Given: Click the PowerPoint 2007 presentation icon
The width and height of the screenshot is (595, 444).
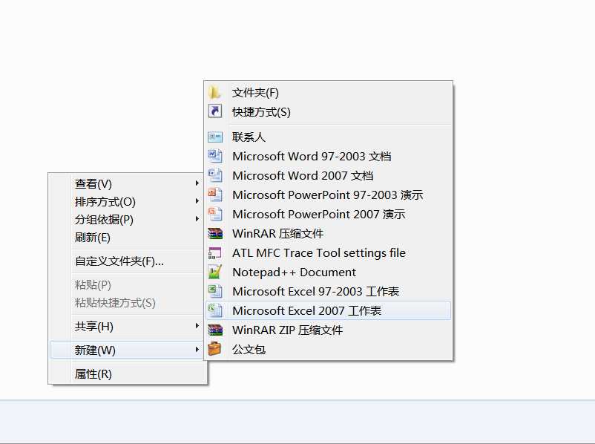Looking at the screenshot, I should click(214, 214).
